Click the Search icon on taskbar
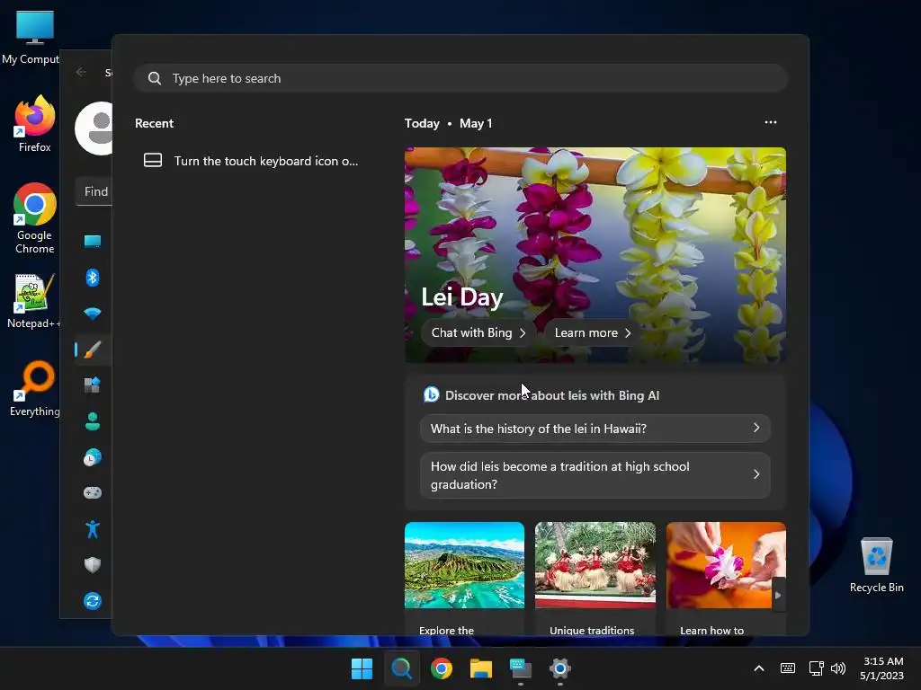 click(402, 668)
